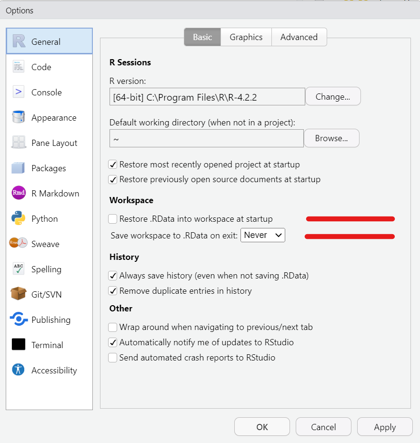Click Browse... for working directory

331,138
